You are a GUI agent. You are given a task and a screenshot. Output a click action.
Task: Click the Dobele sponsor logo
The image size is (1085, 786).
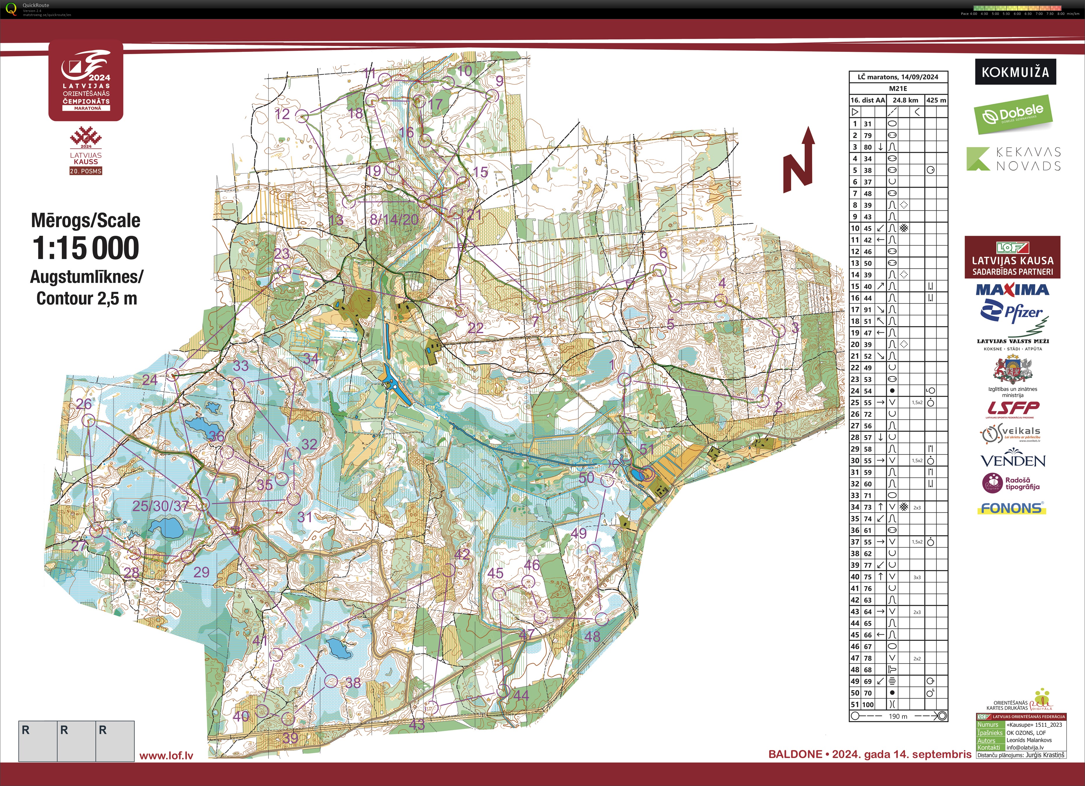(1013, 115)
